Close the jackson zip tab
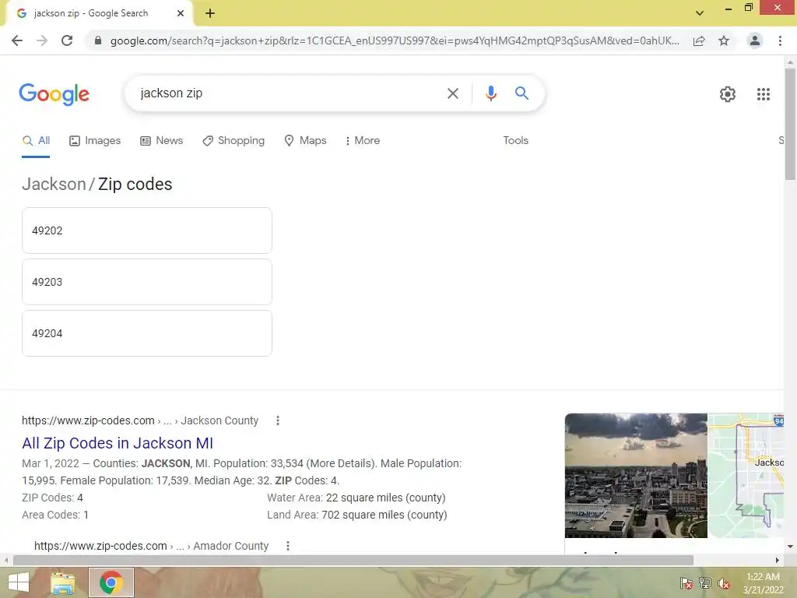The height and width of the screenshot is (598, 797). coord(181,13)
